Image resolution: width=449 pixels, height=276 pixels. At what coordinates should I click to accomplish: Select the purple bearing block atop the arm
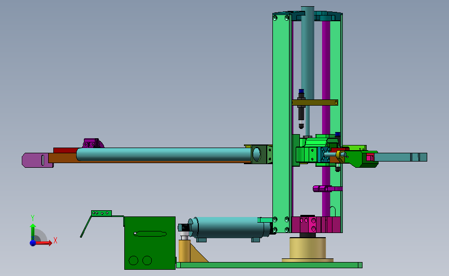coord(93,143)
